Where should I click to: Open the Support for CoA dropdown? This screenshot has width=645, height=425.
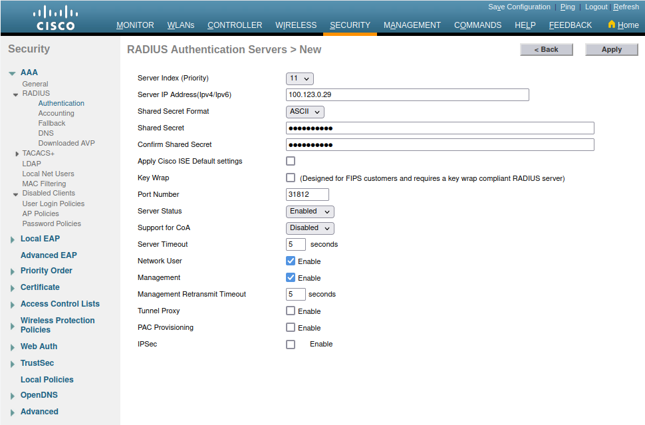(x=310, y=228)
